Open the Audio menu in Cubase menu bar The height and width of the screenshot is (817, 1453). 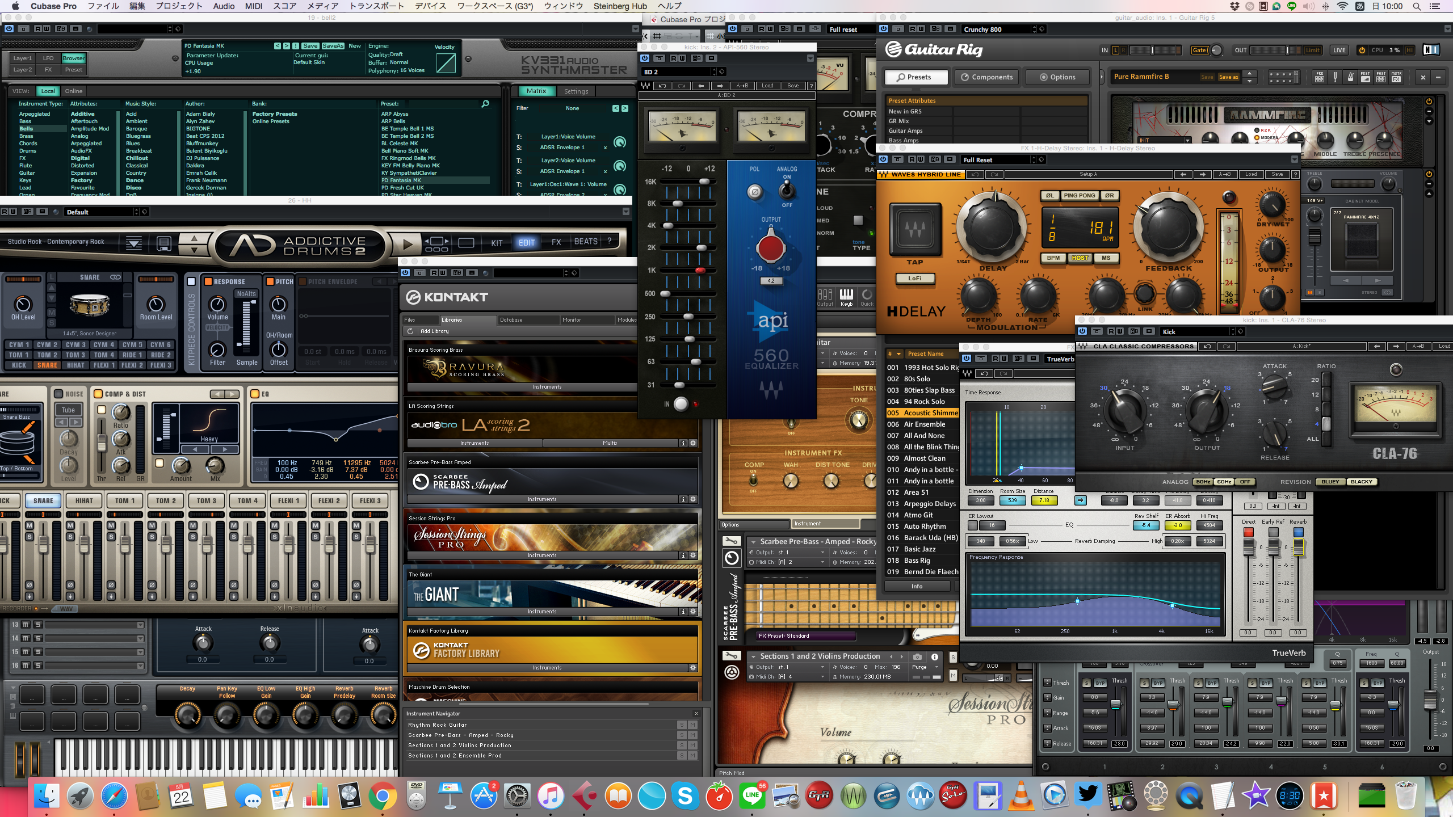point(224,6)
